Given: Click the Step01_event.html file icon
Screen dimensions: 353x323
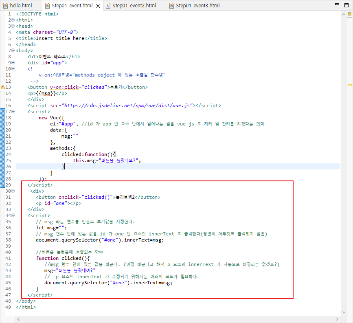Looking at the screenshot, I should [48, 6].
